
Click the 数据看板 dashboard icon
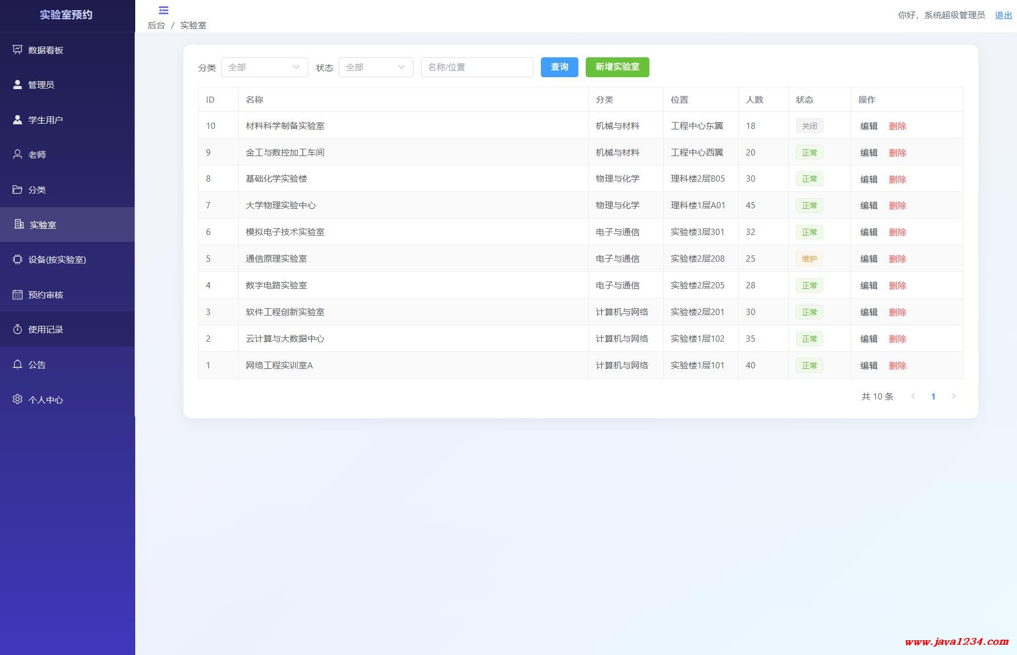click(x=18, y=50)
